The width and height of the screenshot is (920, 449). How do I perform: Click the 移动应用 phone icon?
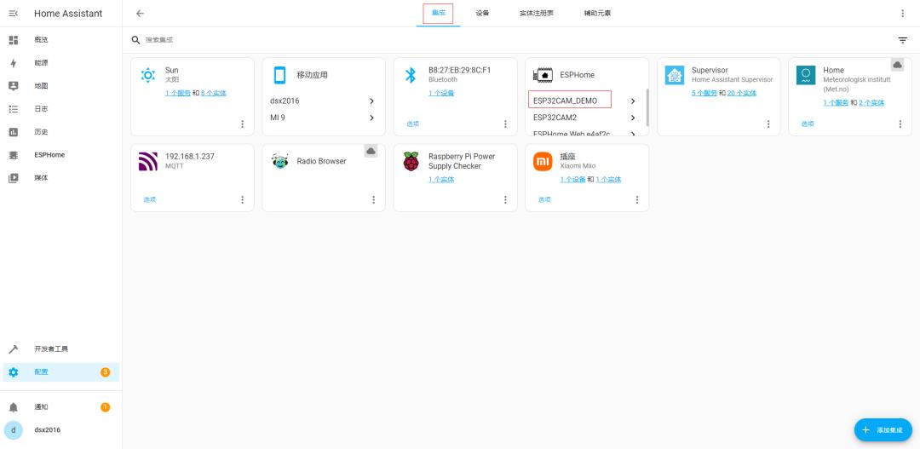[x=280, y=75]
